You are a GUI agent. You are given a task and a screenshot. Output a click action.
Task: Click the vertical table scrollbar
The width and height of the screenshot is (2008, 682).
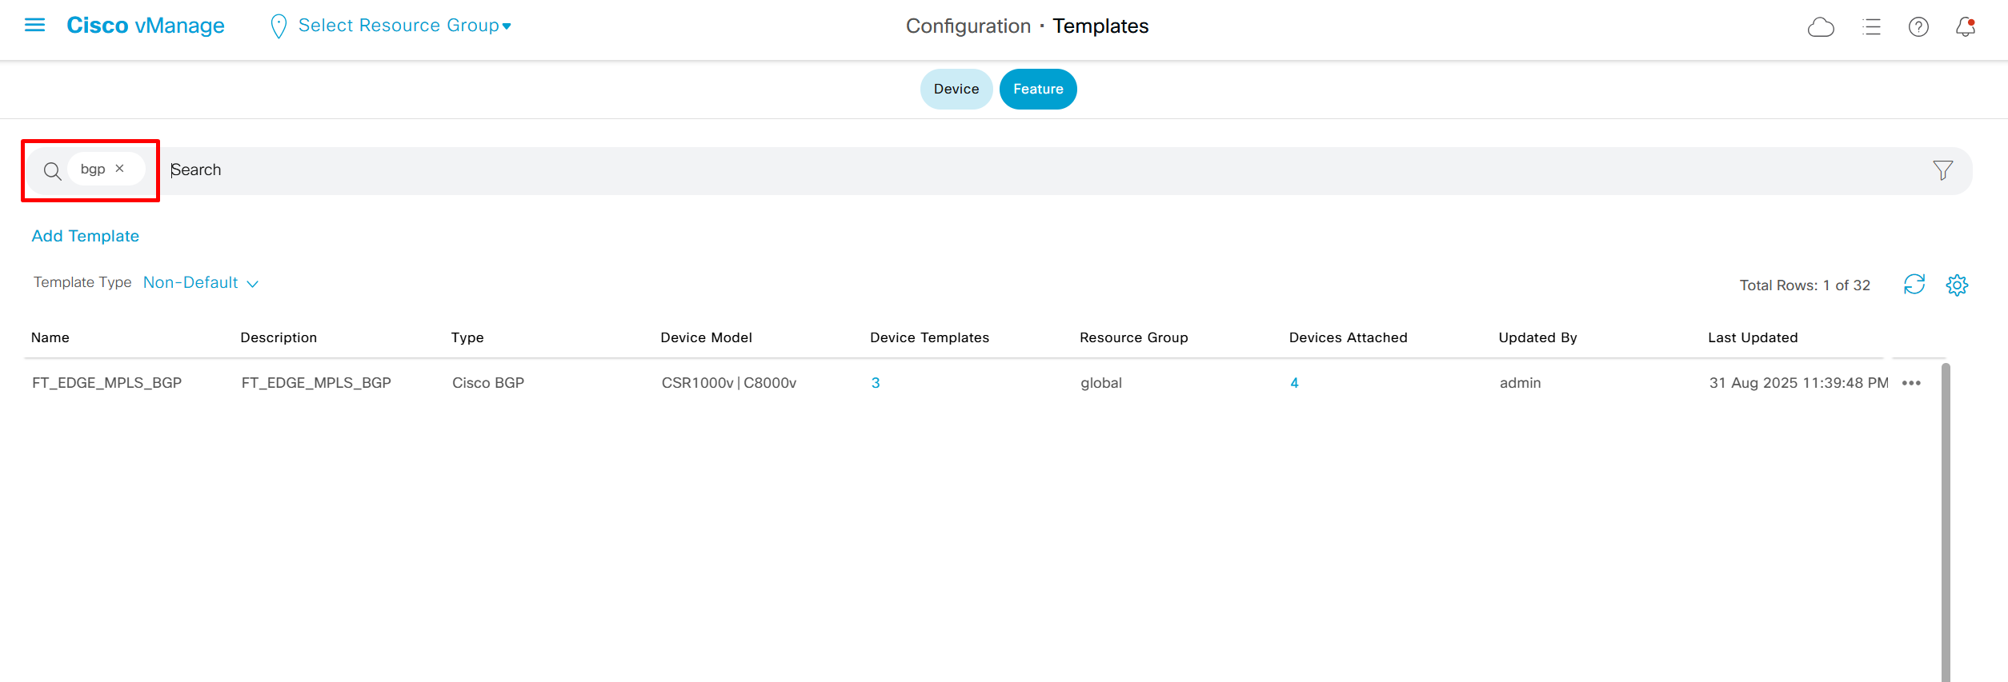[x=1945, y=520]
